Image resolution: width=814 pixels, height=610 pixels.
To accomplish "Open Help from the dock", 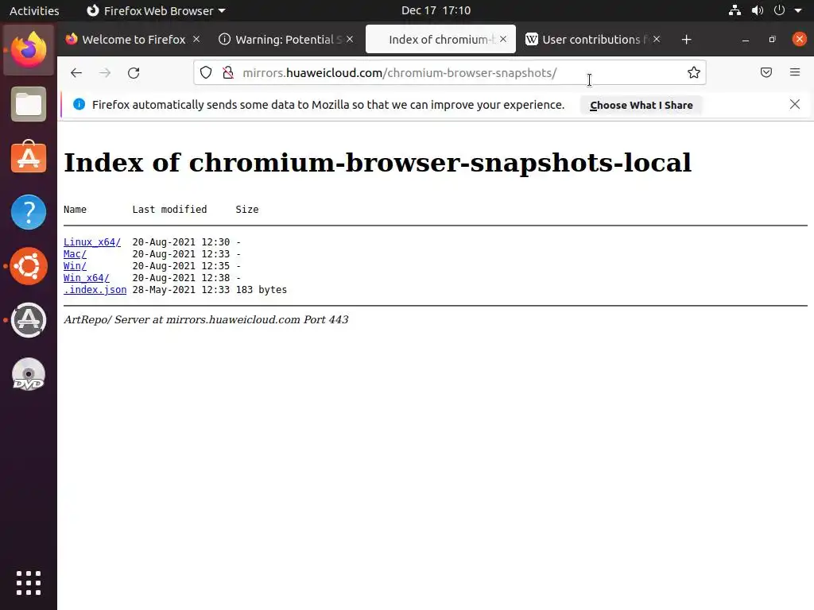I will [x=29, y=211].
